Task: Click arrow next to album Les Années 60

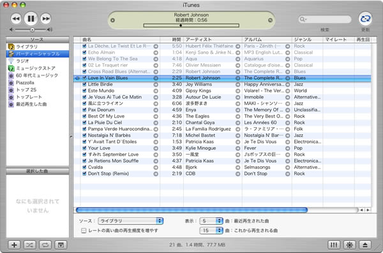Action: (287, 123)
